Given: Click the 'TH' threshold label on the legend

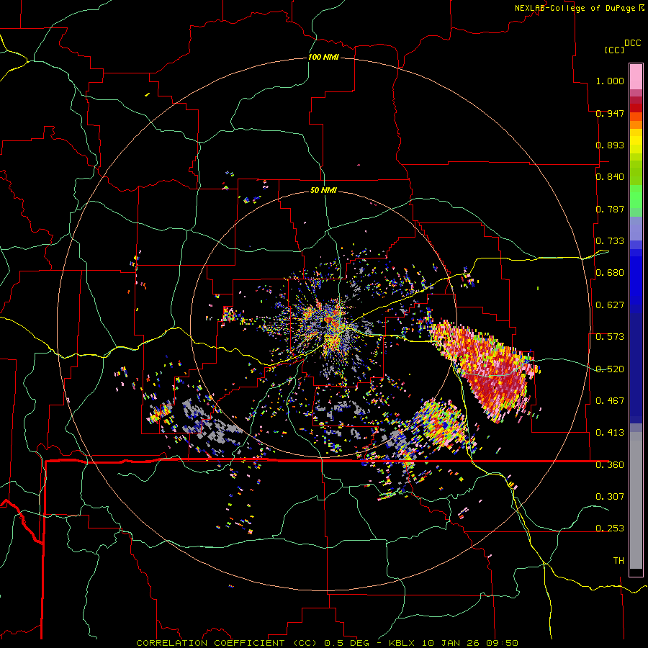Looking at the screenshot, I should (618, 561).
